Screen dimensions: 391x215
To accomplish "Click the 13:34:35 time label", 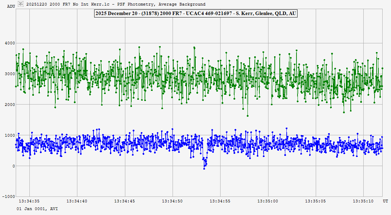I will 29,201.
